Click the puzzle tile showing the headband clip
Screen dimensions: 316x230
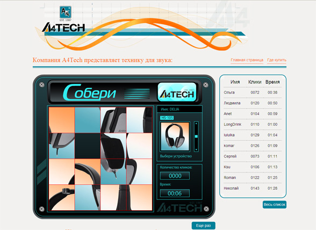click(62, 198)
